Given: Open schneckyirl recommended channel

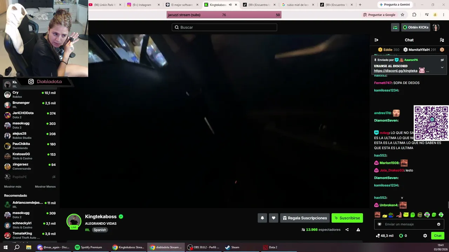Looking at the screenshot, I should (30, 225).
